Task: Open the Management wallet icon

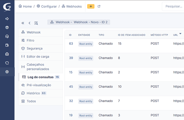Action: (x=7, y=45)
